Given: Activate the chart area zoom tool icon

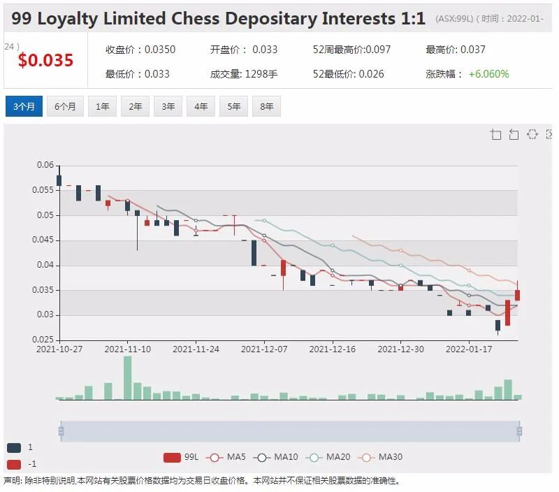Looking at the screenshot, I should tap(496, 134).
